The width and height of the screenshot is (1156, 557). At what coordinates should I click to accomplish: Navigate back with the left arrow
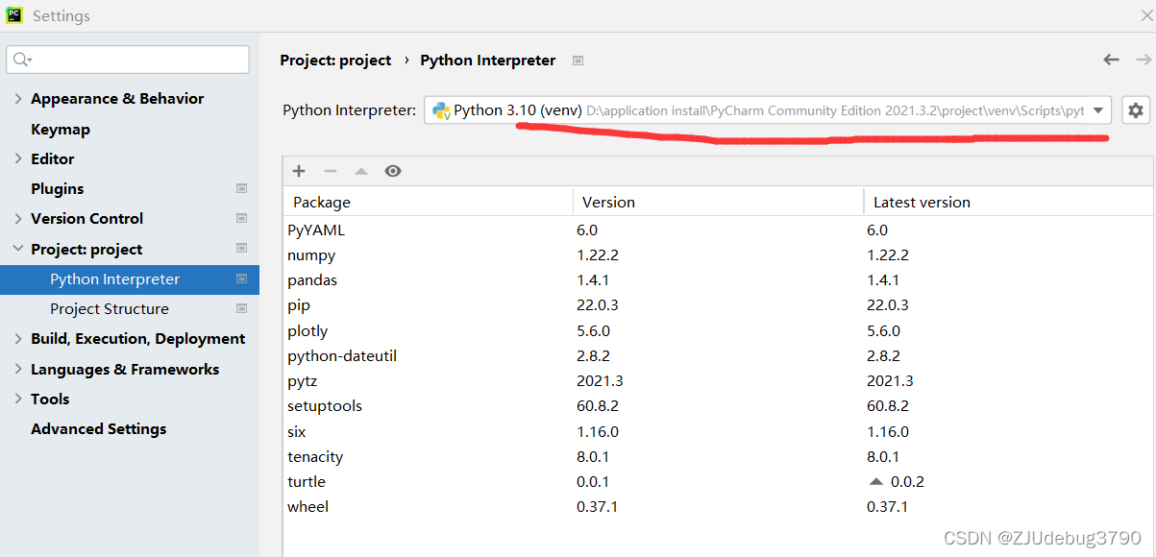(x=1111, y=60)
